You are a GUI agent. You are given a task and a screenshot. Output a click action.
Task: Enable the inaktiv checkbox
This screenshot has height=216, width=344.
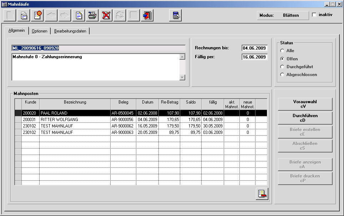click(314, 15)
